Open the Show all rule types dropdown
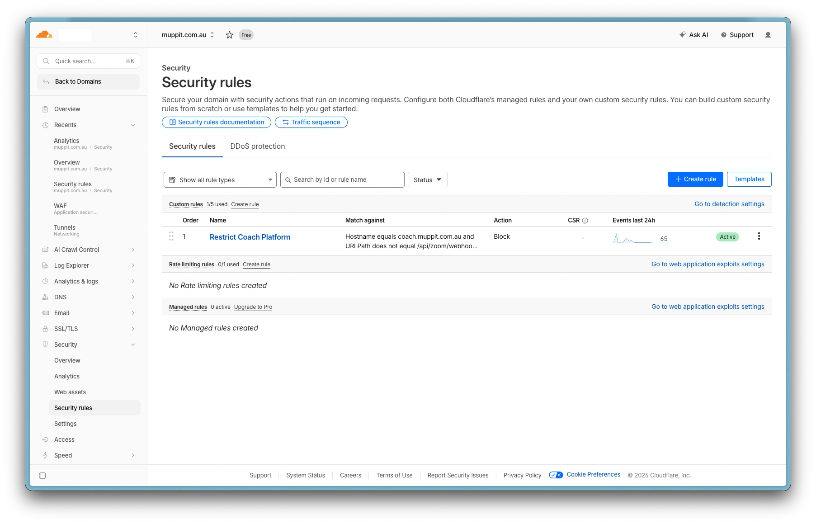The height and width of the screenshot is (524, 816). (x=220, y=180)
